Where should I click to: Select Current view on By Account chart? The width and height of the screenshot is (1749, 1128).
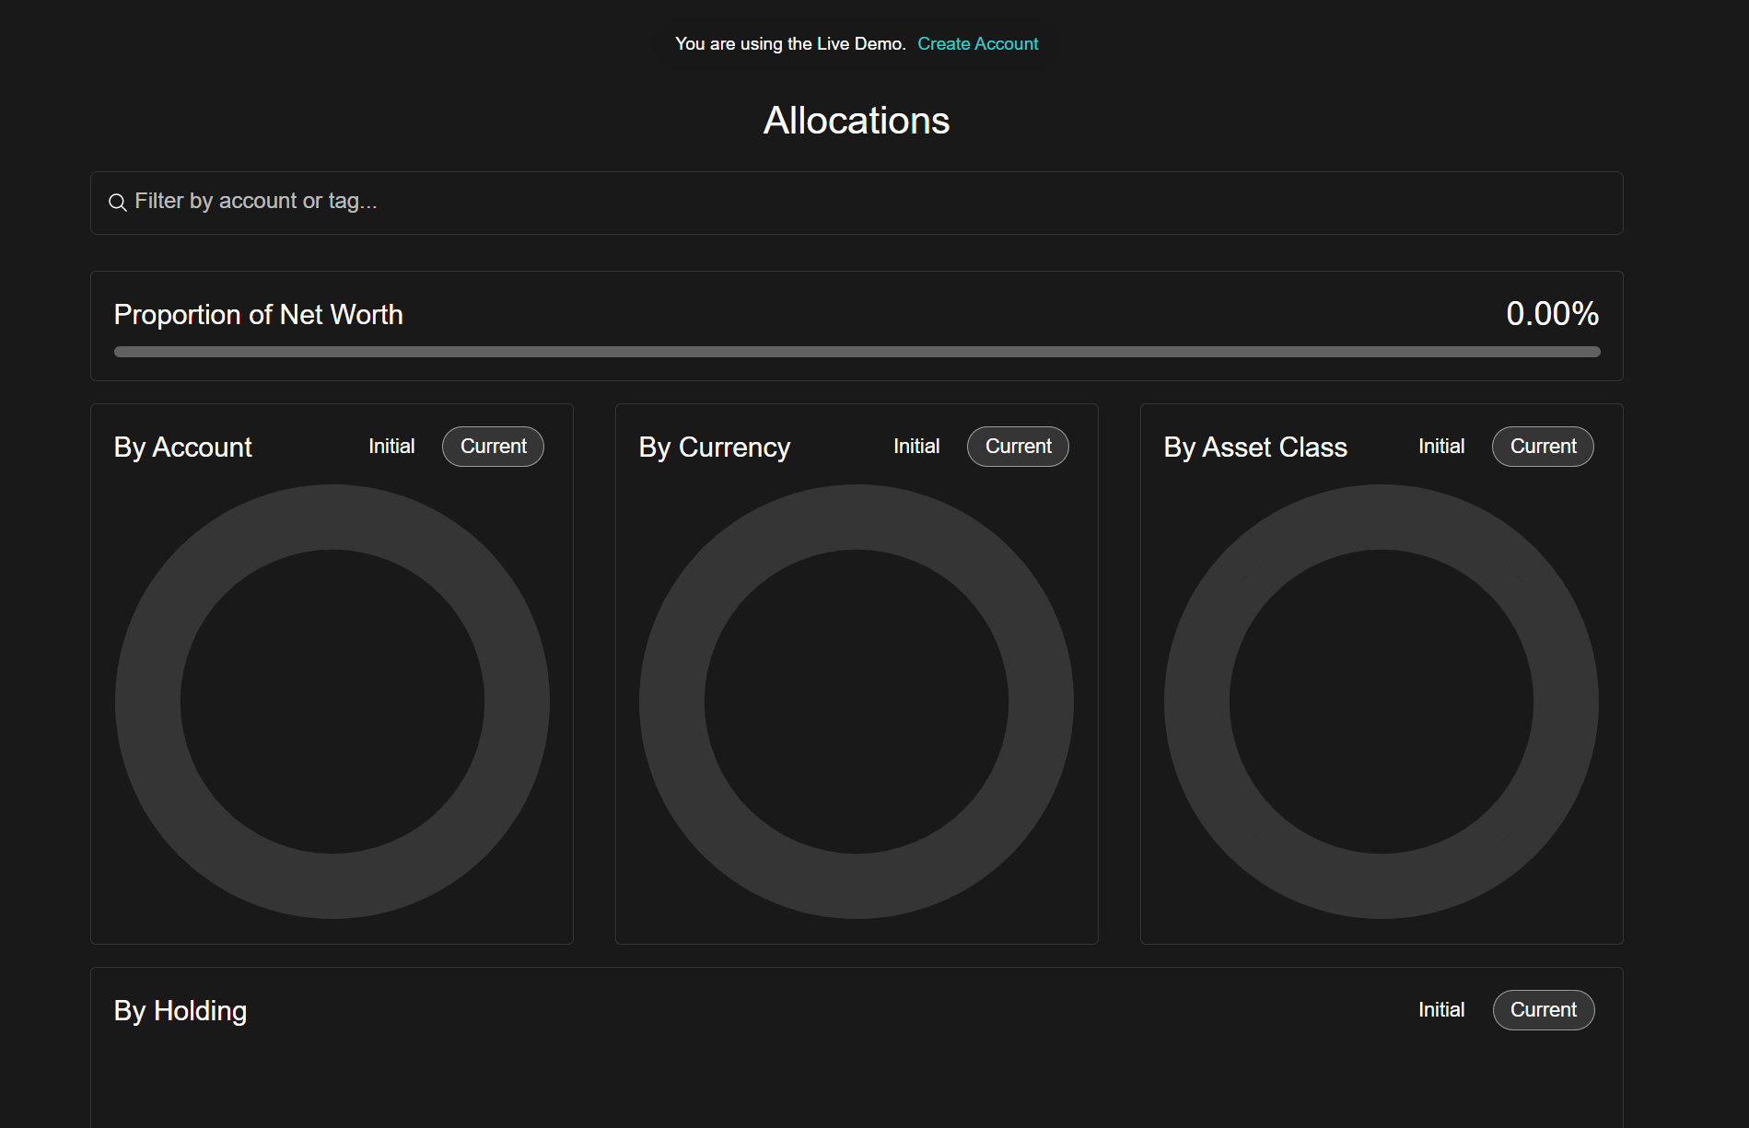pos(493,446)
